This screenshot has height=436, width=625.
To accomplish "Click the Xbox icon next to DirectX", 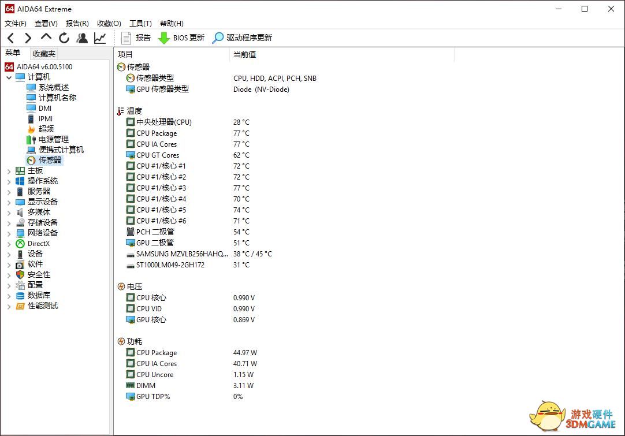I will tap(20, 244).
